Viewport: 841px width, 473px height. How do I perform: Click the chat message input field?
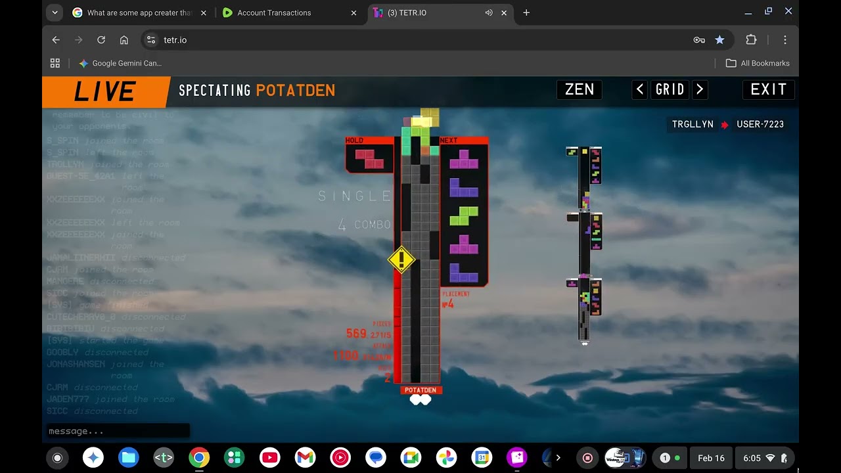[118, 431]
